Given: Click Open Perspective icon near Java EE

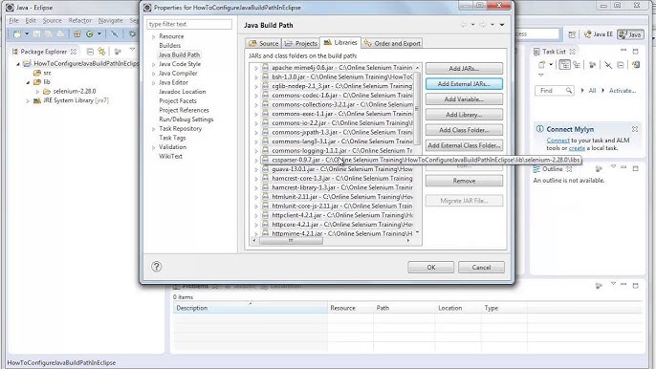Looking at the screenshot, I should tap(572, 34).
